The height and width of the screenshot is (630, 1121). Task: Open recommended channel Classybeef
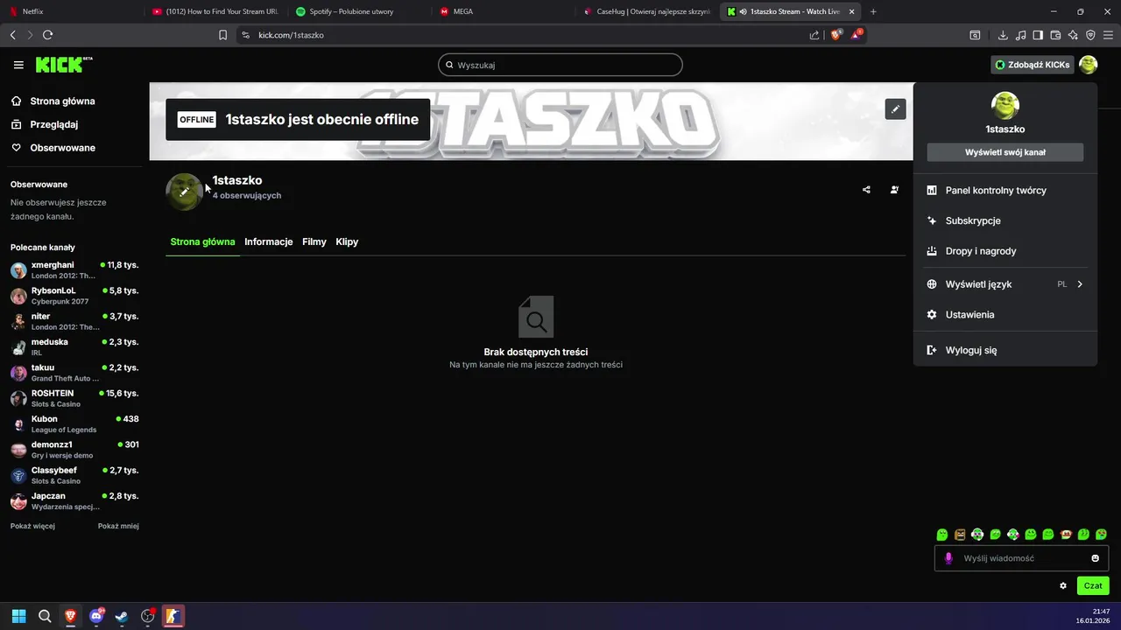(74, 475)
